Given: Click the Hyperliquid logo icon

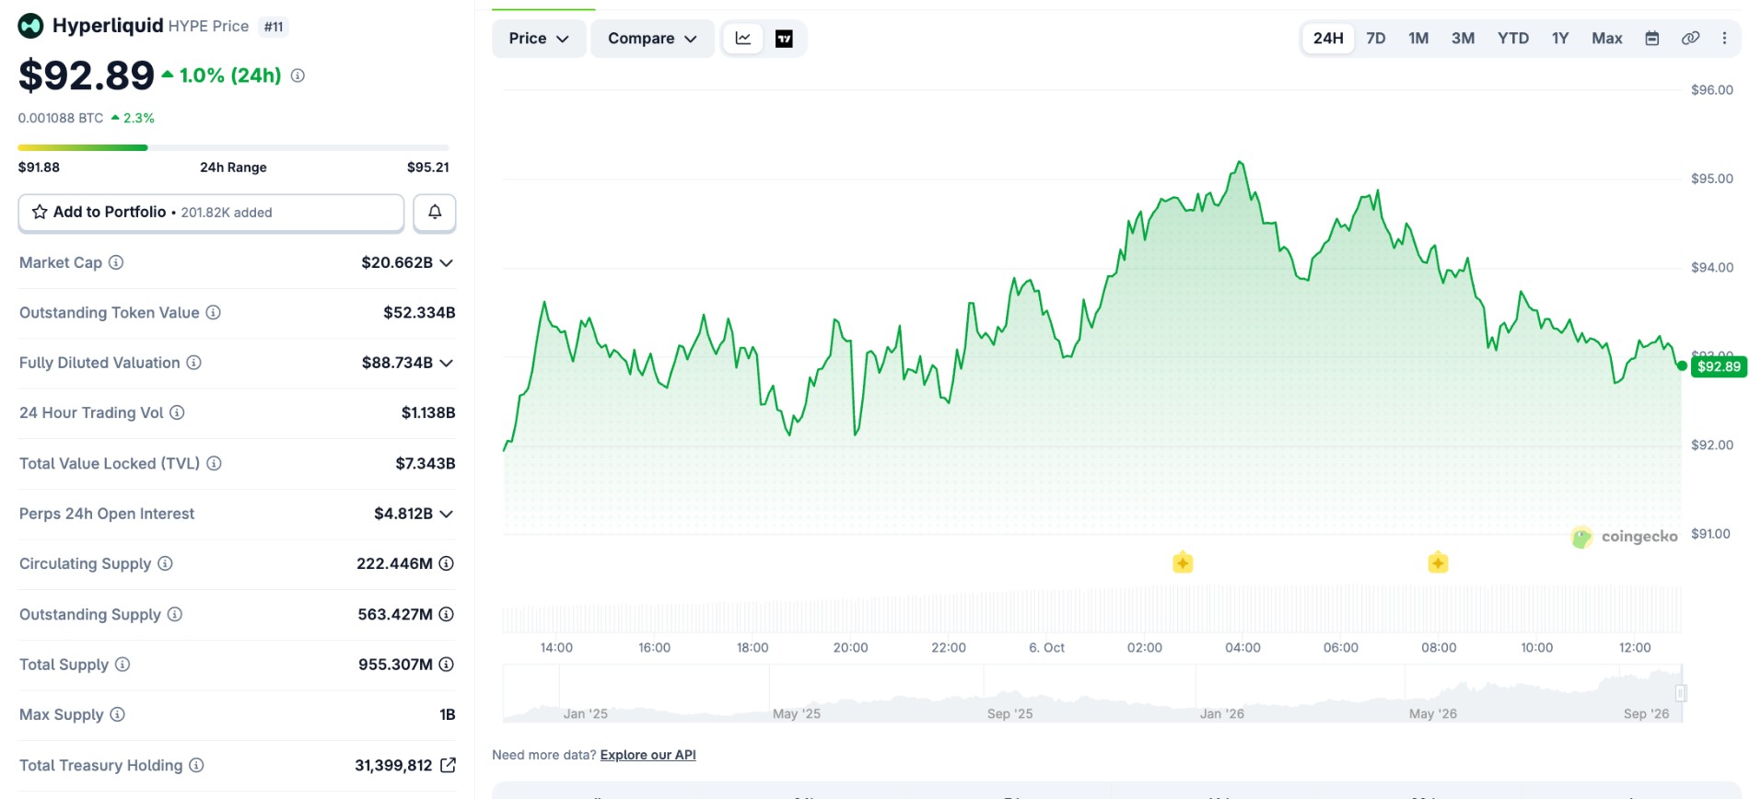Looking at the screenshot, I should coord(30,26).
